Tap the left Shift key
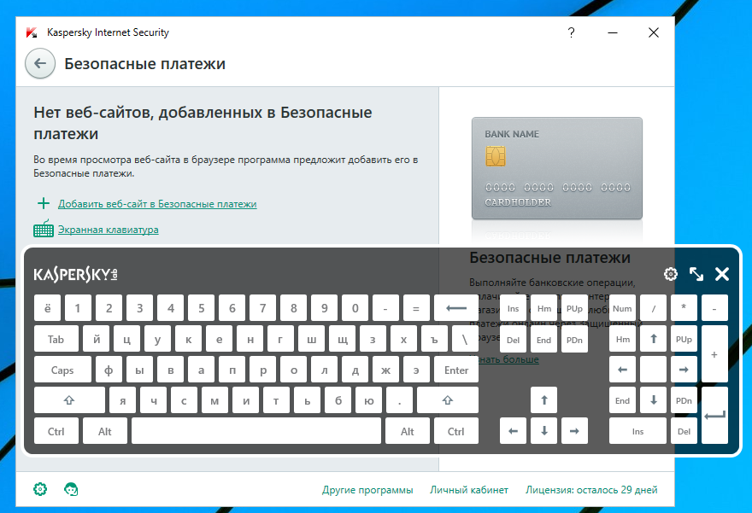Image resolution: width=752 pixels, height=513 pixels. click(x=69, y=400)
